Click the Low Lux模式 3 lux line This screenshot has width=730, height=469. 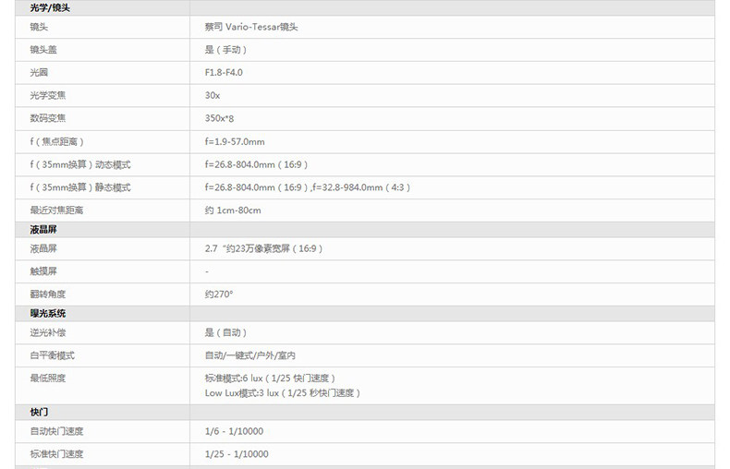click(x=282, y=393)
